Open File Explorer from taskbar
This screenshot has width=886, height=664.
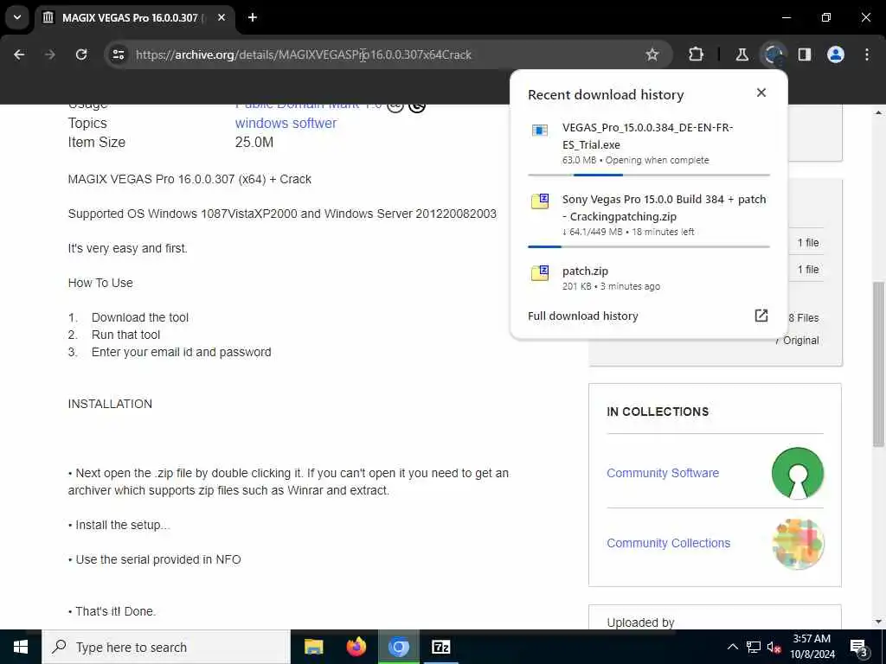[x=313, y=647]
